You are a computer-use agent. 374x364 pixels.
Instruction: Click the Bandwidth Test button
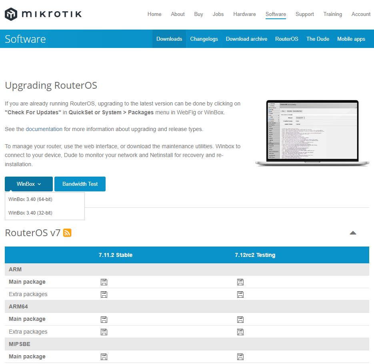pyautogui.click(x=80, y=184)
